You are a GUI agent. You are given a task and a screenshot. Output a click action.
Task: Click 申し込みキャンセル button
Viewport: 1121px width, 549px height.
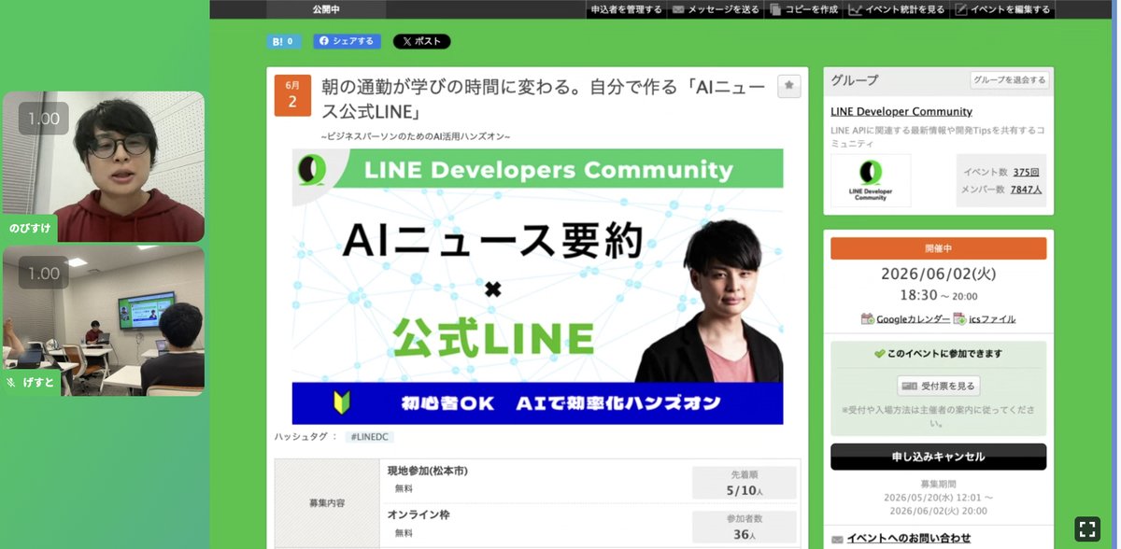point(938,457)
